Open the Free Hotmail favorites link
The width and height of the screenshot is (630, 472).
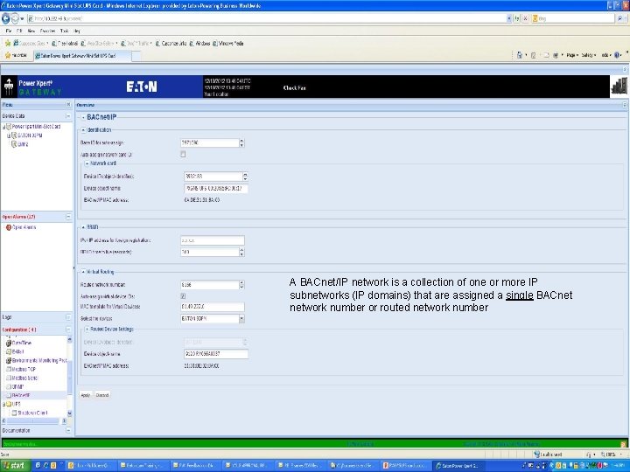click(65, 44)
